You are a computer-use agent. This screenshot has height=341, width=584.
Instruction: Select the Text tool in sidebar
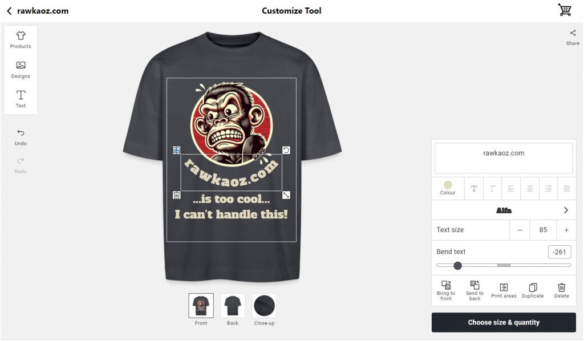[21, 99]
